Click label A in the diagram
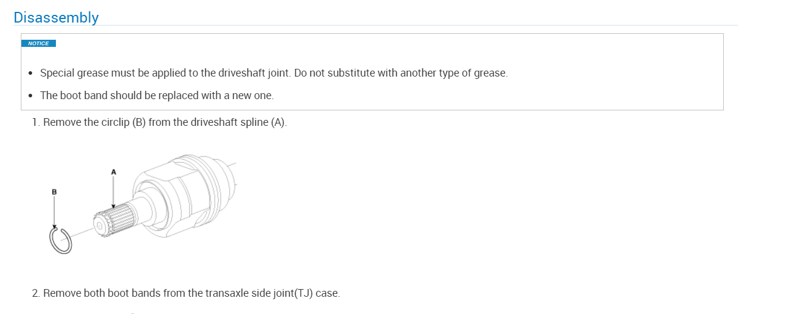Screen dimensions: 794x314 click(x=114, y=172)
